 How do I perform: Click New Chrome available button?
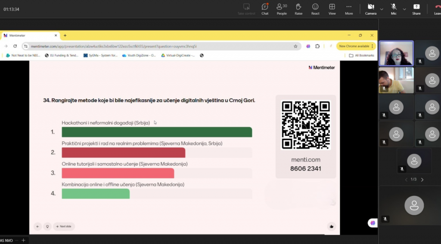(354, 46)
